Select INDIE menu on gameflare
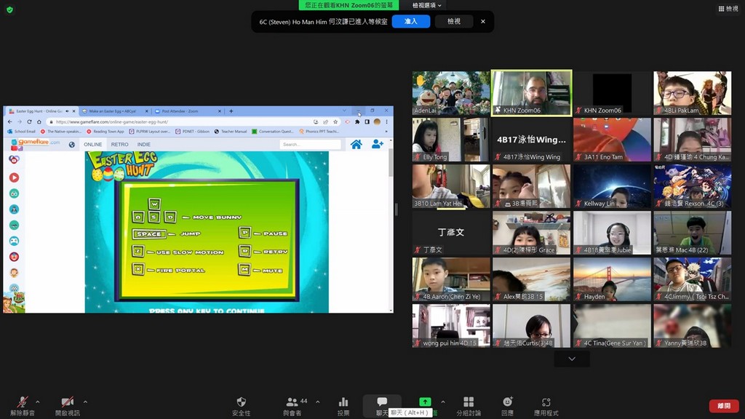The width and height of the screenshot is (745, 419). [x=143, y=145]
